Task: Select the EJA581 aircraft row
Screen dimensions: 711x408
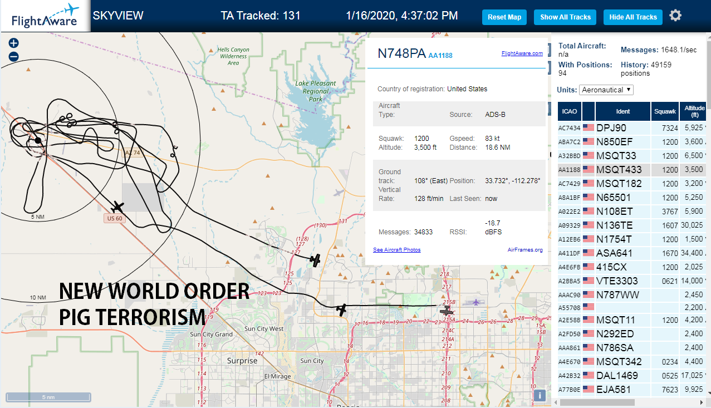Action: click(633, 389)
